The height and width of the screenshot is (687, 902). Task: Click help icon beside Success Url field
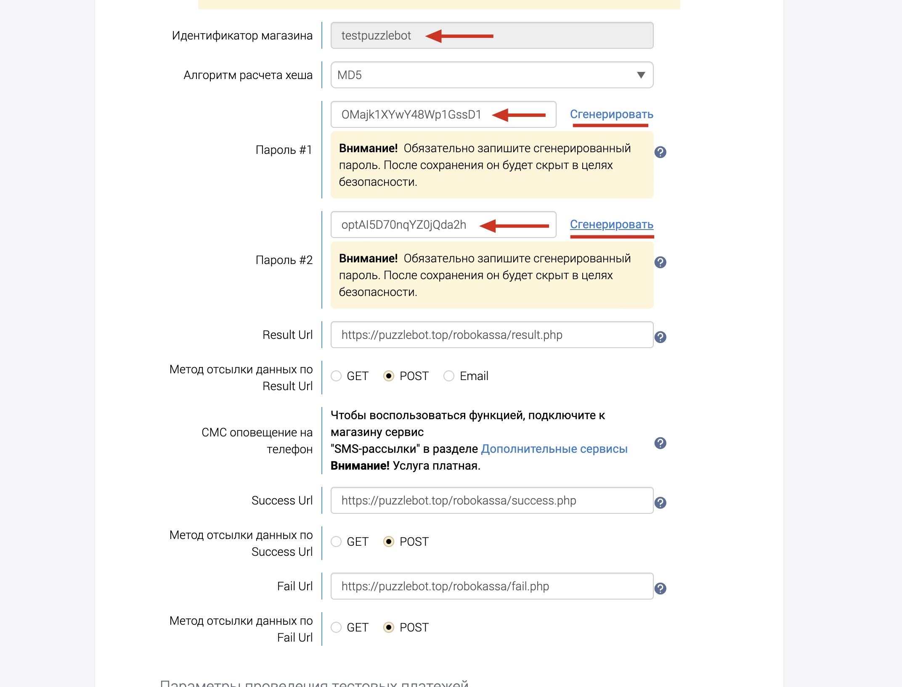660,503
